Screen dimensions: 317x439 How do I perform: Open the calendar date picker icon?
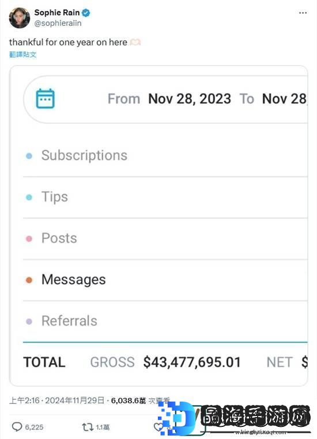coord(45,98)
